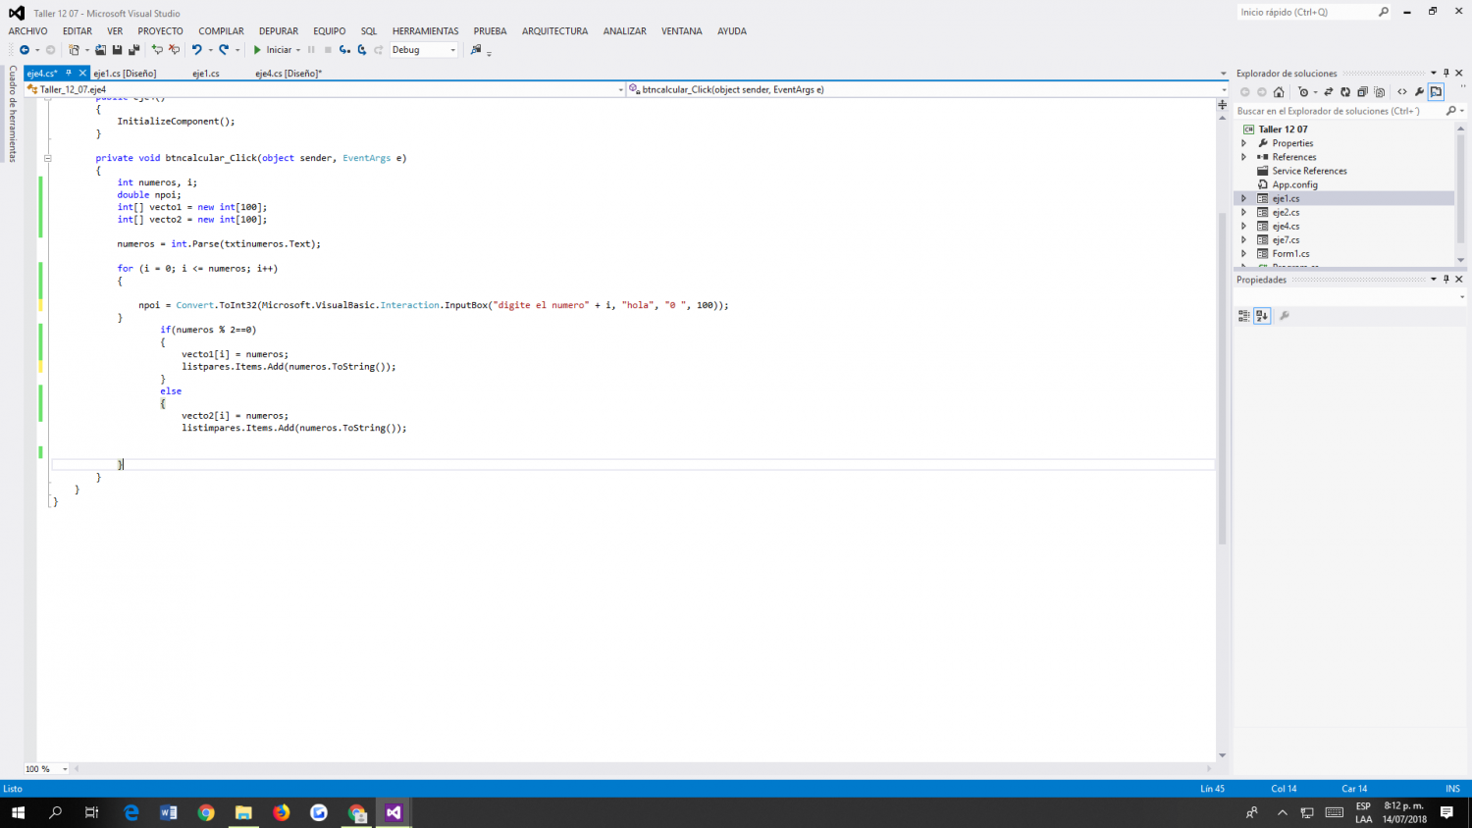Select Form1.cs in Solution Explorer
This screenshot has height=828, width=1472.
pyautogui.click(x=1290, y=253)
